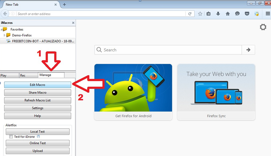
Task: Go to the Firefox home page icon
Action: coord(228,14)
